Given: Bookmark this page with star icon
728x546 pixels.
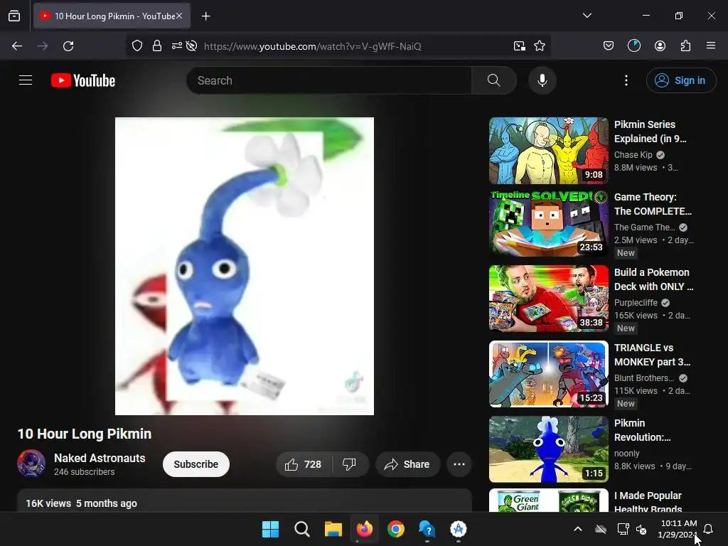Looking at the screenshot, I should [540, 46].
